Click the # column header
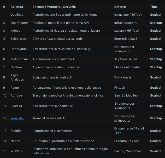The image size is (165, 158). coord(4,7)
